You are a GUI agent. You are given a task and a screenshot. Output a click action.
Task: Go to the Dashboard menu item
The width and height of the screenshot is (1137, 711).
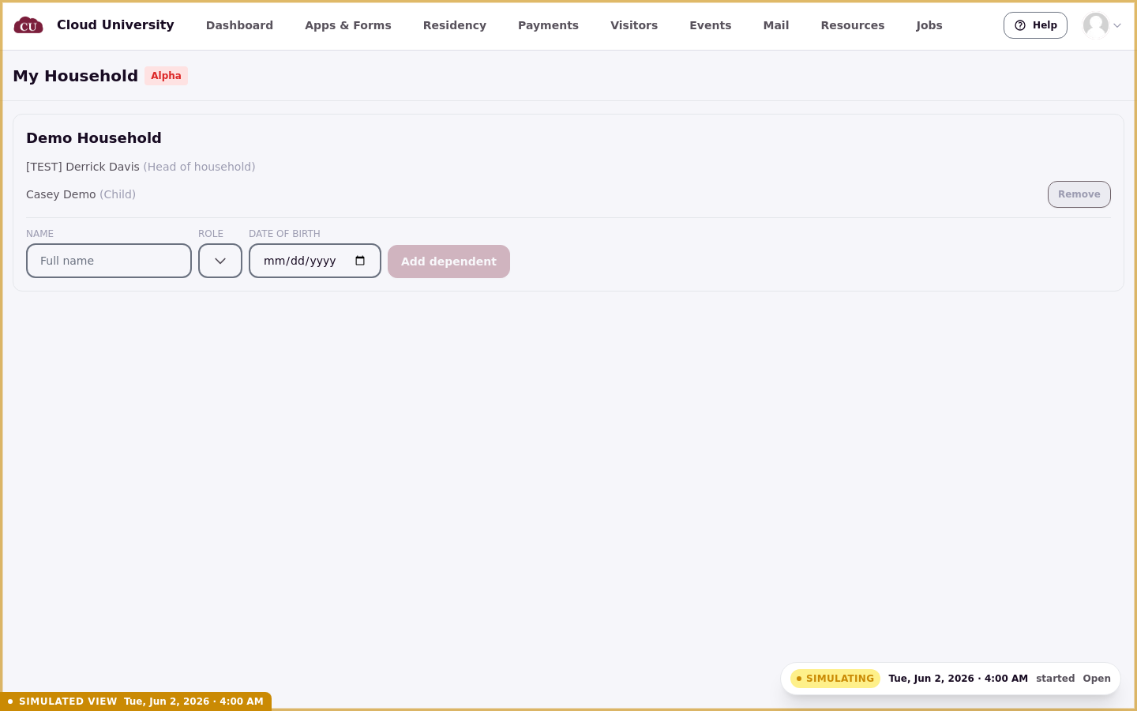point(239,25)
